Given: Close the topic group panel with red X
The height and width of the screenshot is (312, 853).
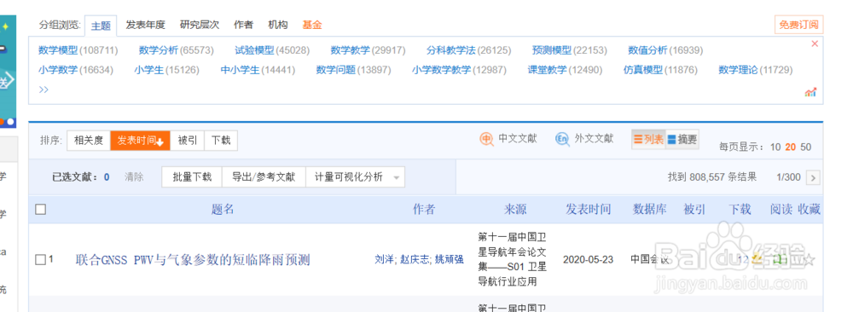Looking at the screenshot, I should [815, 44].
